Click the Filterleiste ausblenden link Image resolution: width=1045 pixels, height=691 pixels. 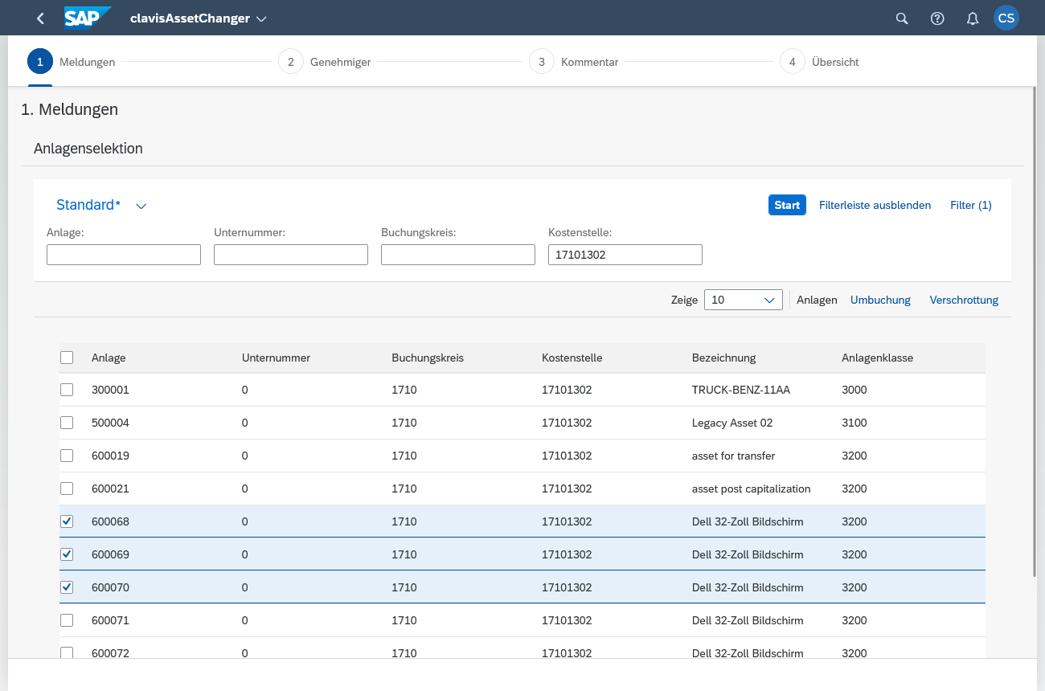pyautogui.click(x=875, y=205)
